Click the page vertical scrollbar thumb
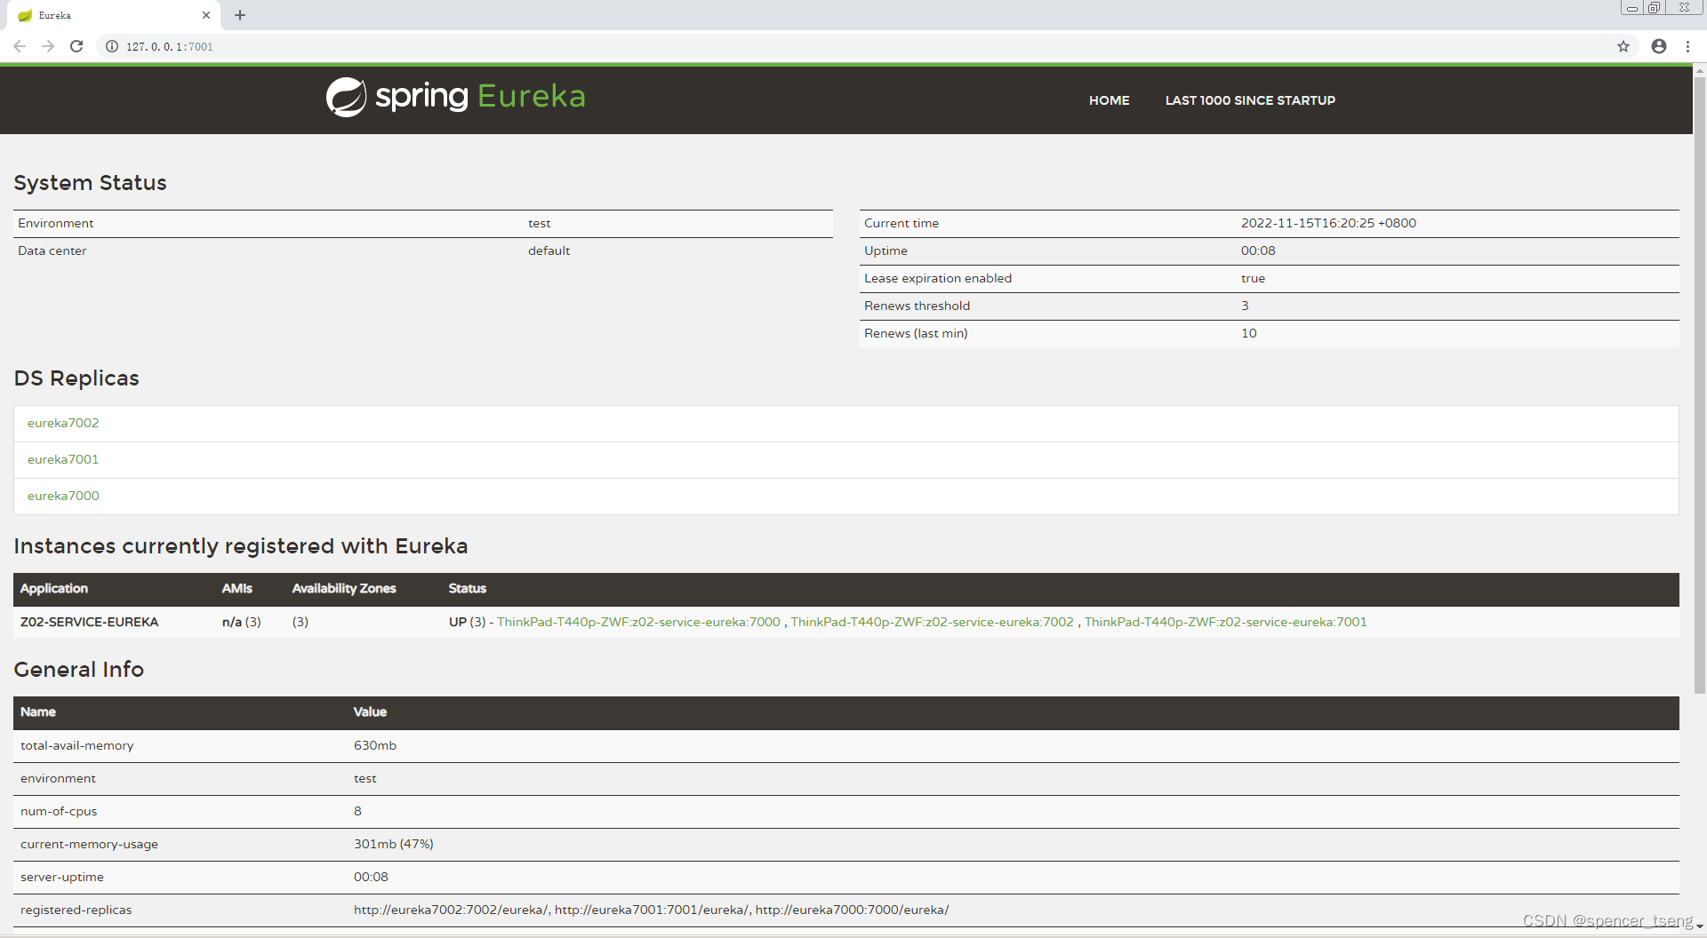Screen dimensions: 1707x938 pyautogui.click(x=1700, y=385)
